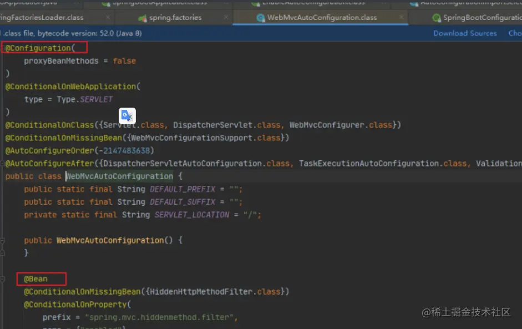Click the WebMvcAutoConfiguration() constructor name
The image size is (522, 329).
pyautogui.click(x=110, y=240)
